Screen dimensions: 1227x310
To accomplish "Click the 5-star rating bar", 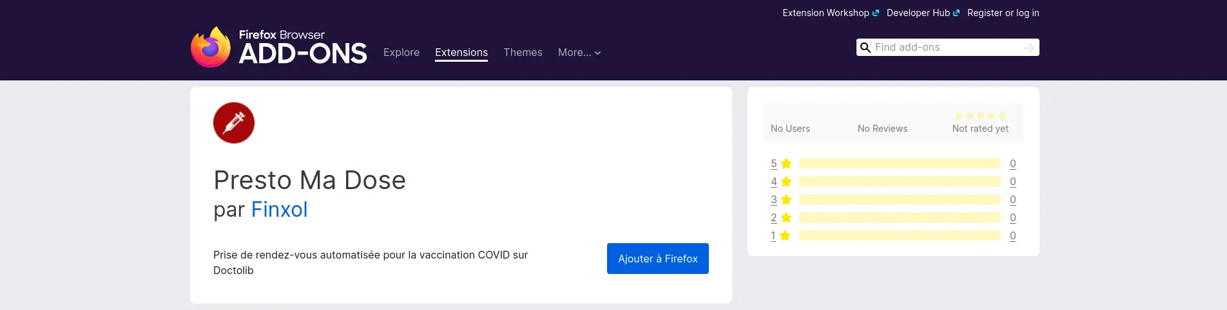I will (x=900, y=163).
